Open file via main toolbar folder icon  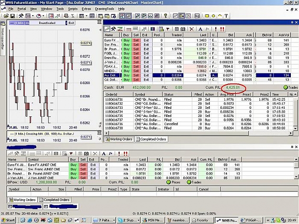coord(6,16)
